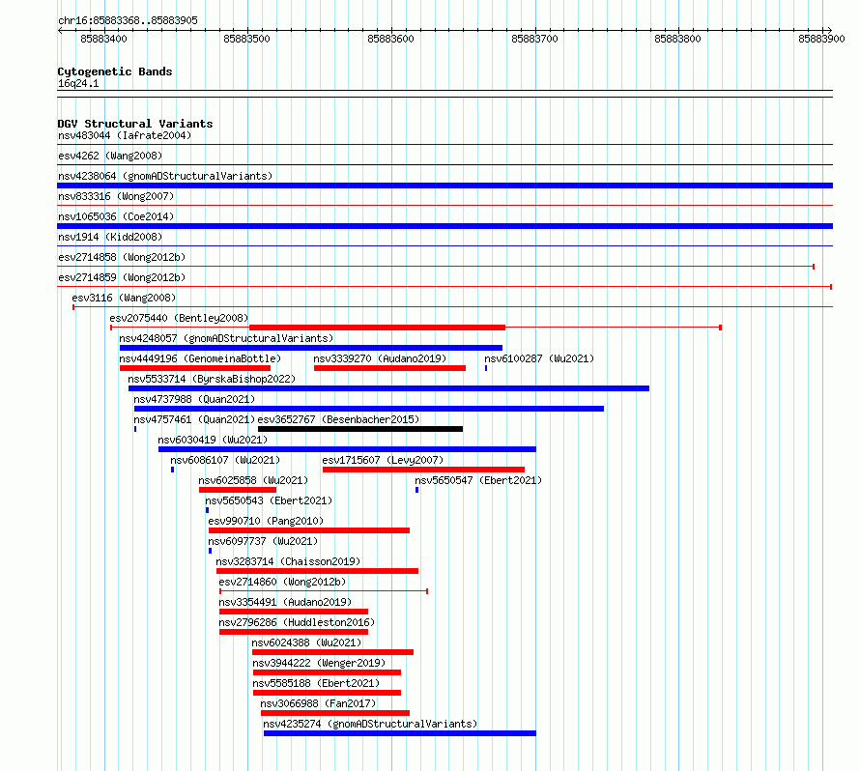Click the red bar under esv1715607
The width and height of the screenshot is (860, 771).
click(x=423, y=470)
